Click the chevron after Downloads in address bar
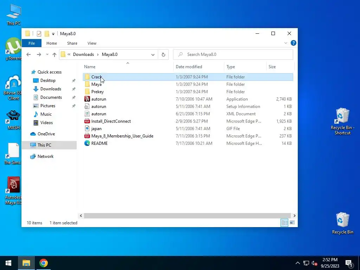 click(x=98, y=54)
